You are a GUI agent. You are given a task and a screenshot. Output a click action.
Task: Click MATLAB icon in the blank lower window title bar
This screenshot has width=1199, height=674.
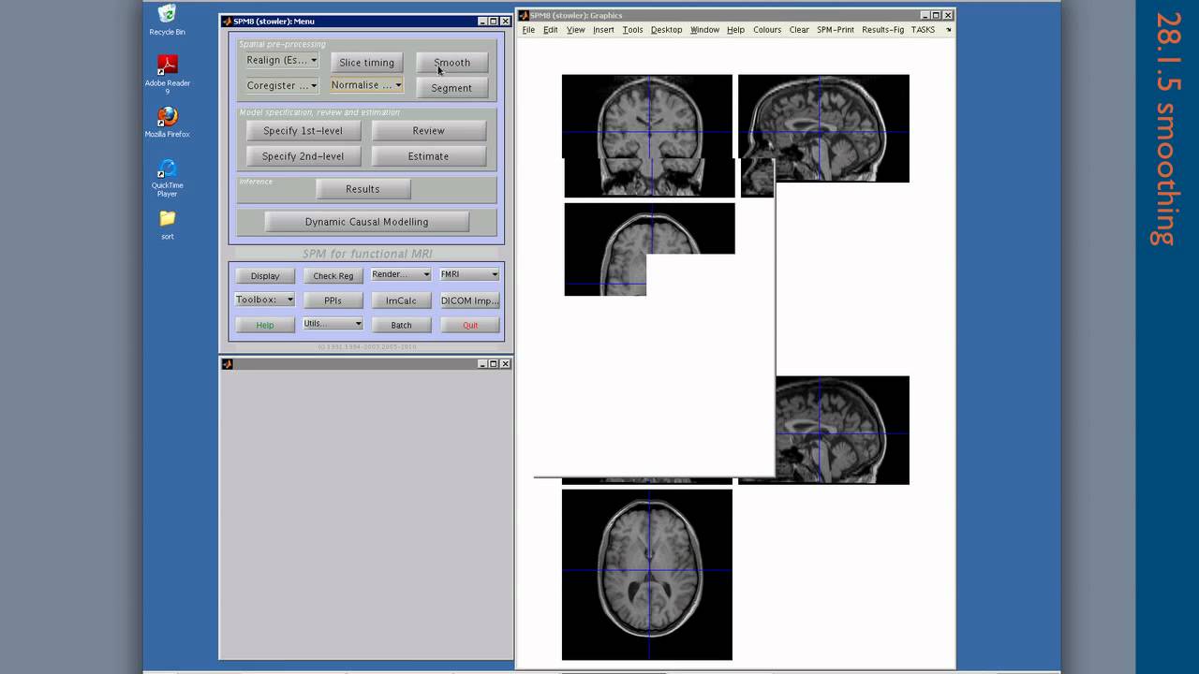coord(227,364)
